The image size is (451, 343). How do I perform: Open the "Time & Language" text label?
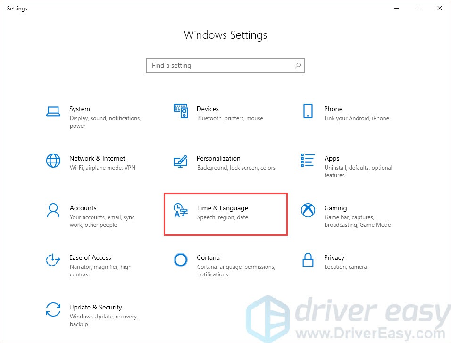222,208
